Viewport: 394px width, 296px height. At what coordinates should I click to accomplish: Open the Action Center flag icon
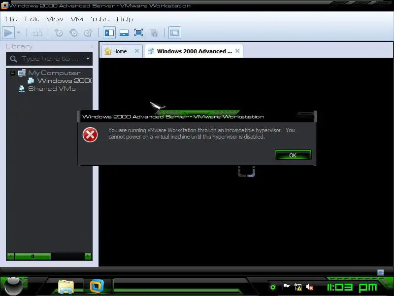(x=286, y=287)
